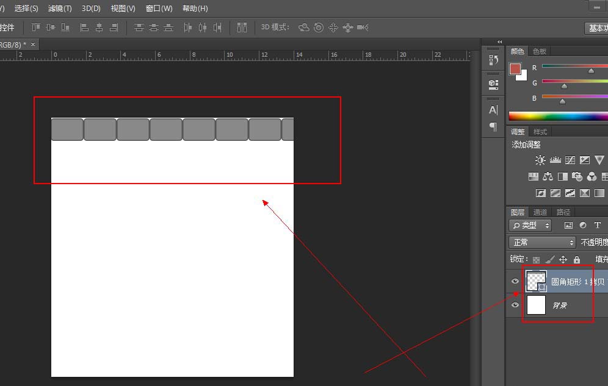This screenshot has height=386, width=608.
Task: Click the auto-align layers icon
Action: click(242, 27)
